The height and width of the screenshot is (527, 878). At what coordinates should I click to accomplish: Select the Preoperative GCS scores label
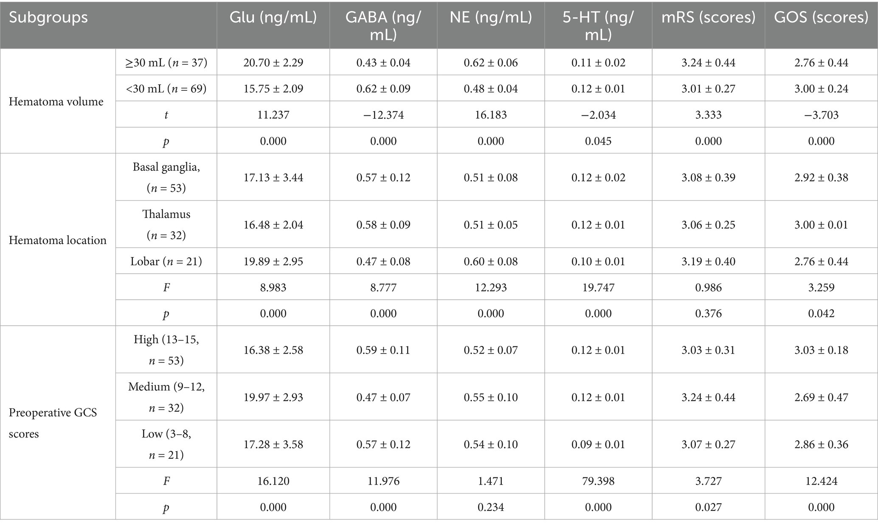tap(53, 423)
